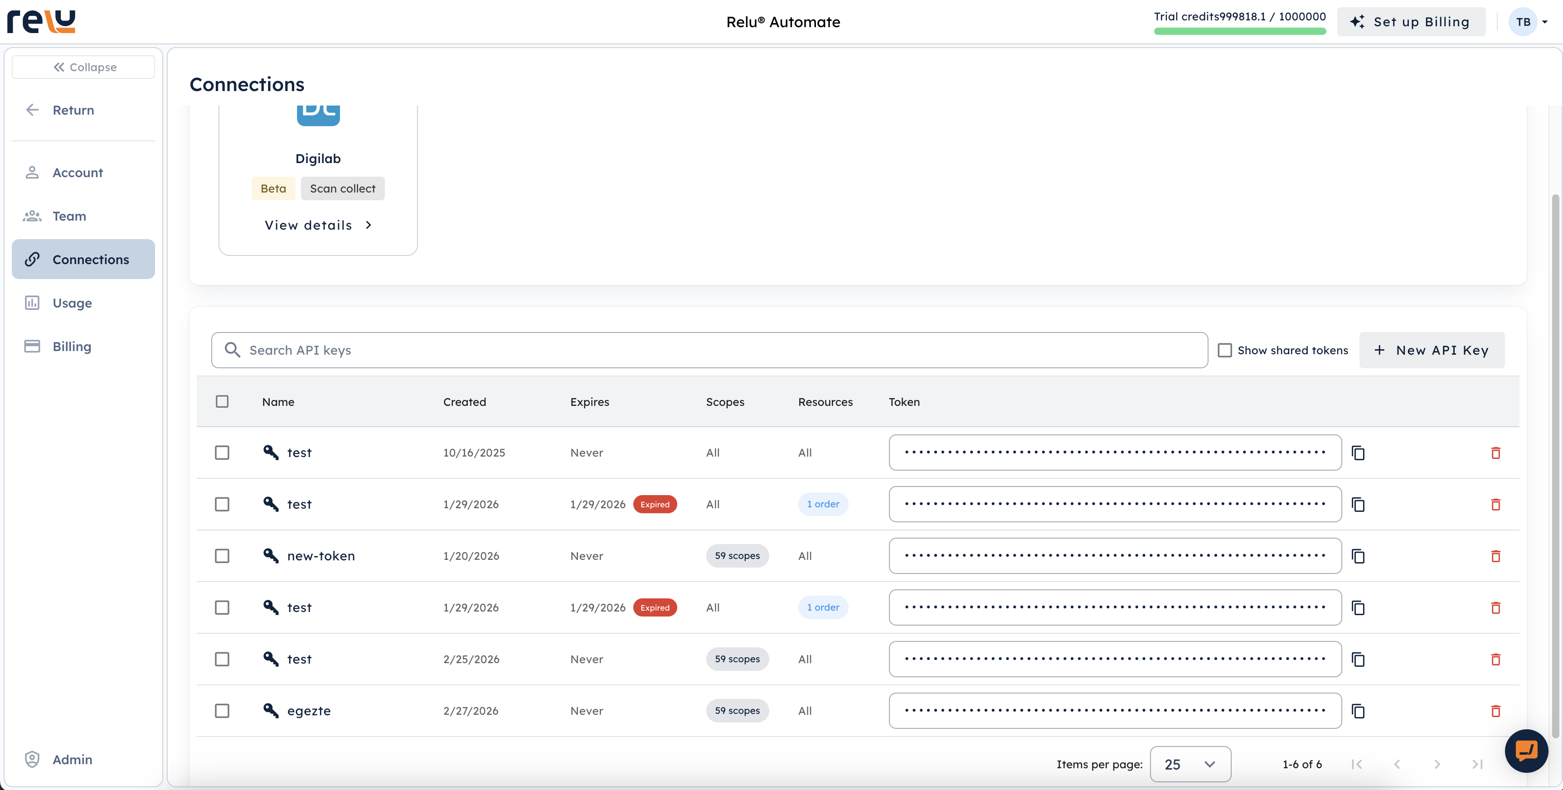1563x790 pixels.
Task: Check the new-token row checkbox
Action: pyautogui.click(x=222, y=556)
